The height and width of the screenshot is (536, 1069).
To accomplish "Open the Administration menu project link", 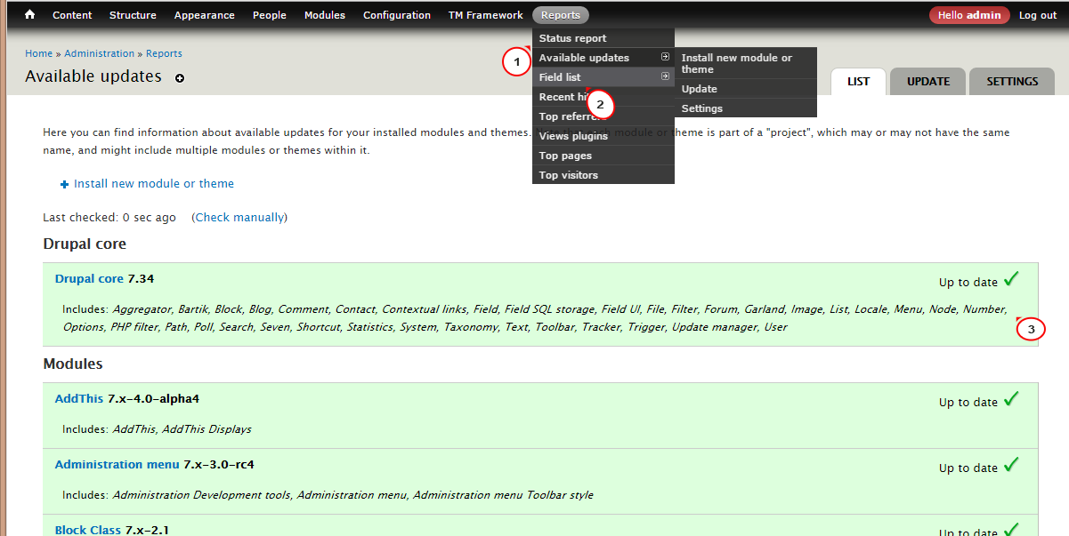I will tap(117, 464).
